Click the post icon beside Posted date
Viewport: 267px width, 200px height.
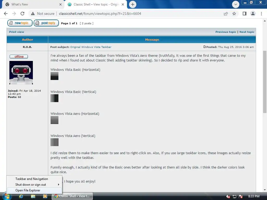204,47
